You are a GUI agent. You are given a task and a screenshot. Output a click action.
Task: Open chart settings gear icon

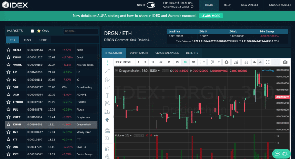pos(226,62)
